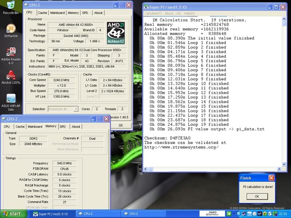Click the "http://www.xtremesystems.org/" text in Super PI
The image size is (291, 218).
[x=182, y=148]
